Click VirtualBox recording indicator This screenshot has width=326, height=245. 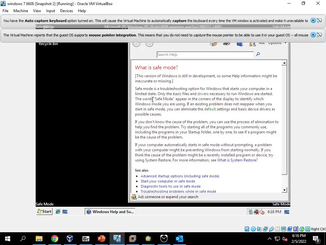(289, 229)
